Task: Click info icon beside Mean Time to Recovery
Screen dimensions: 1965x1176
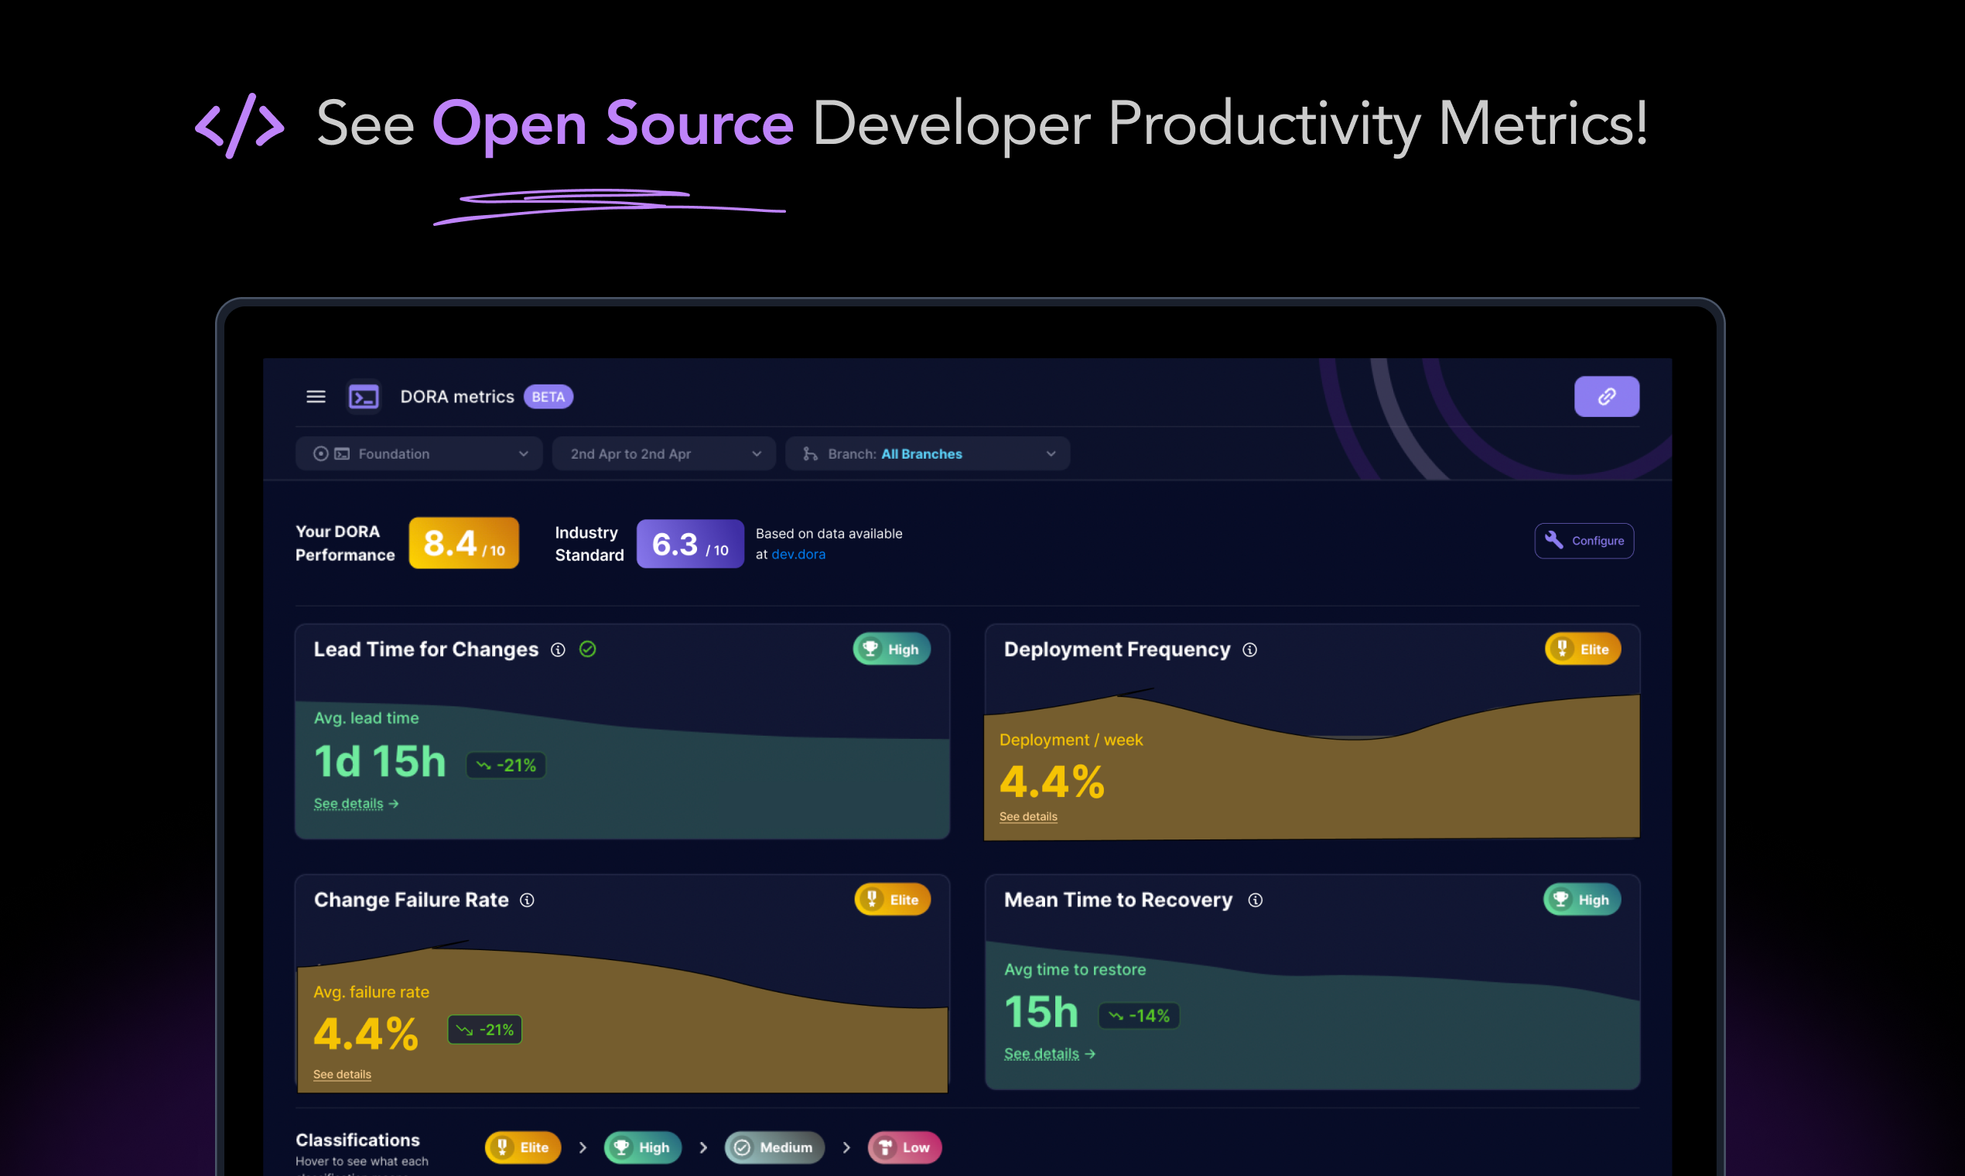Action: pyautogui.click(x=1255, y=901)
